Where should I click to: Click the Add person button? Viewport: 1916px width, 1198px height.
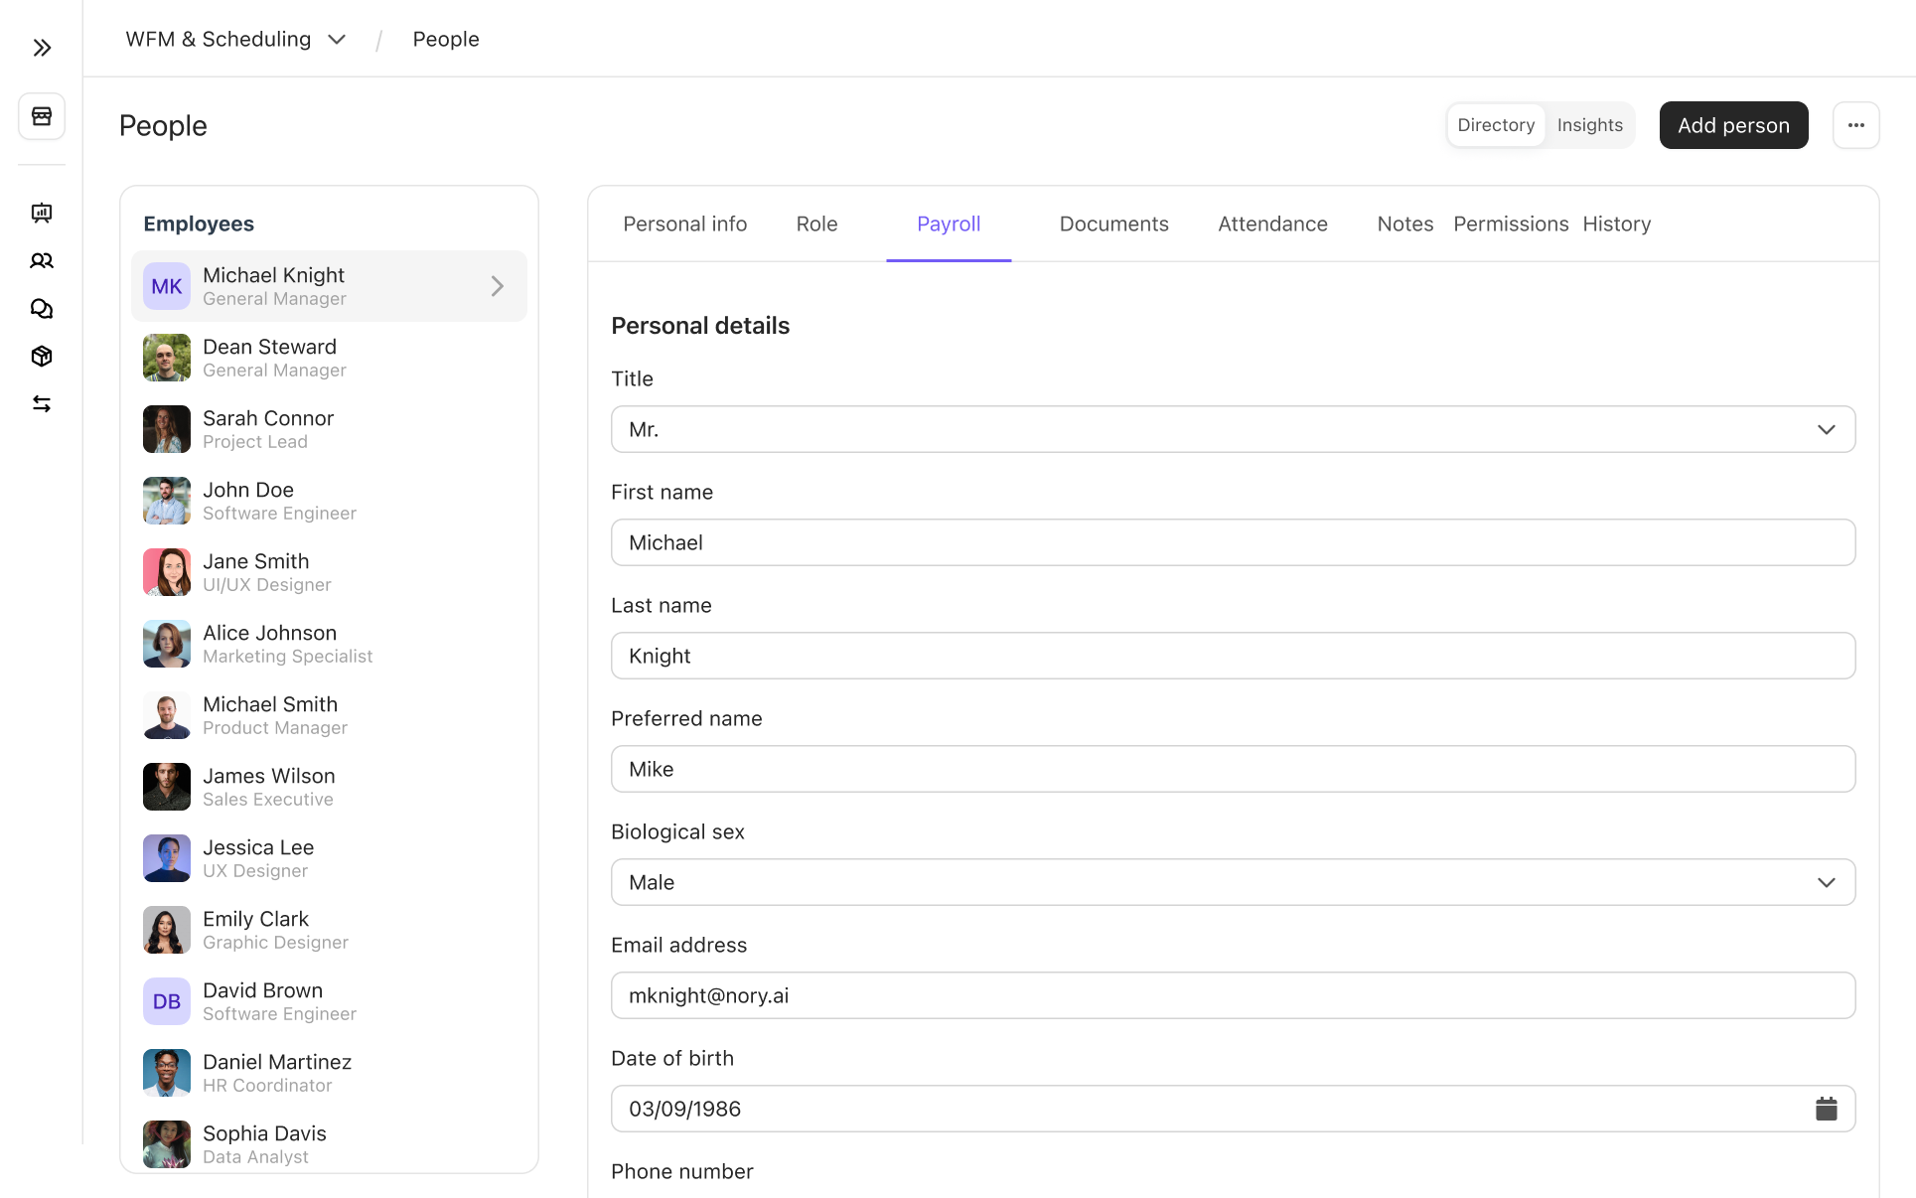[1732, 125]
